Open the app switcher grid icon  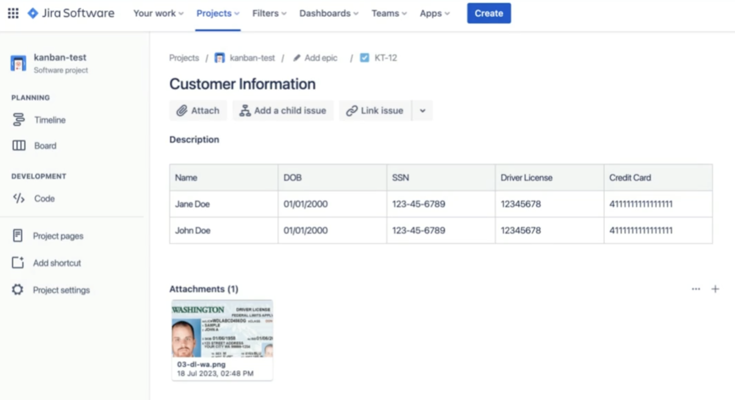(13, 13)
